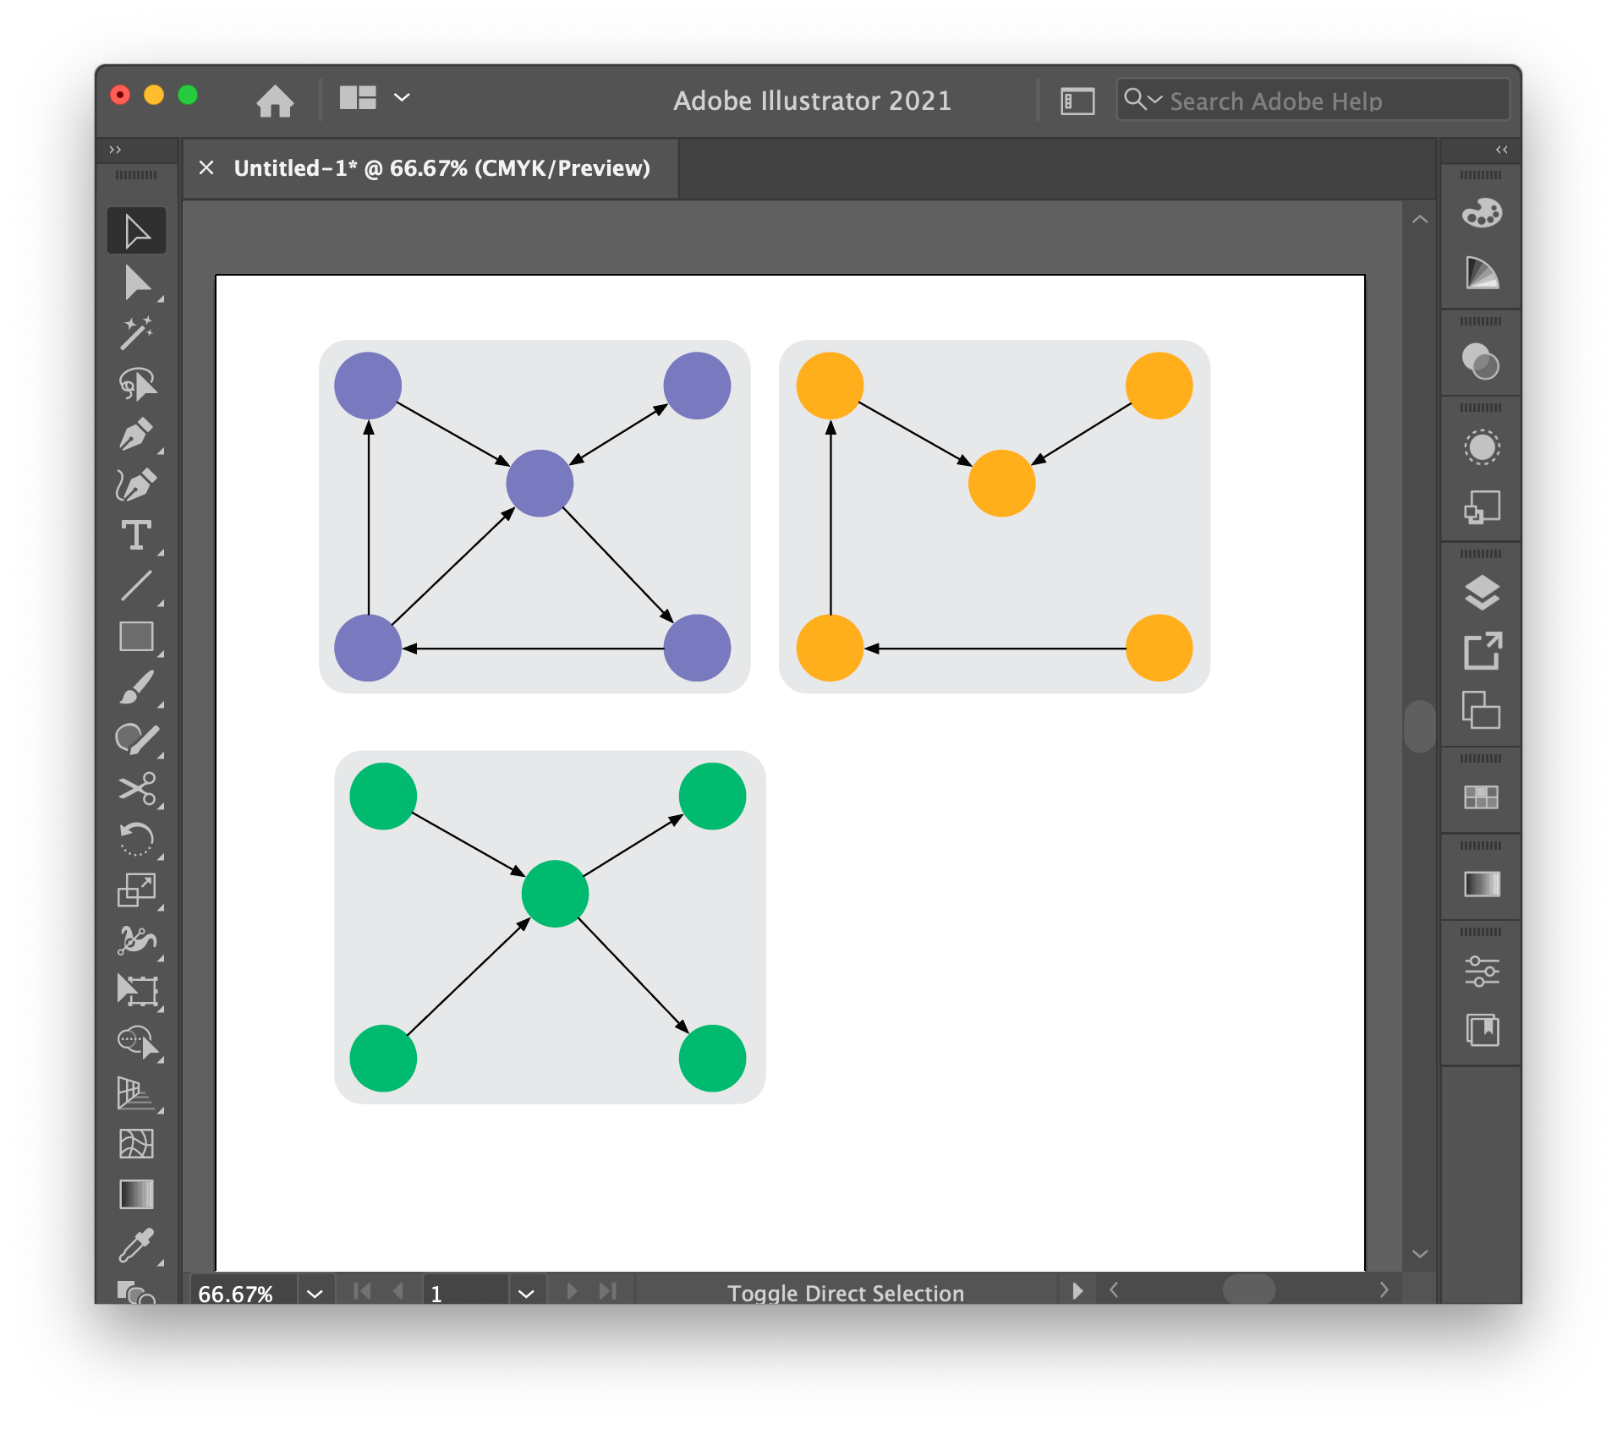Select the Untitled-1 document tab
This screenshot has height=1429, width=1617.
click(x=441, y=168)
